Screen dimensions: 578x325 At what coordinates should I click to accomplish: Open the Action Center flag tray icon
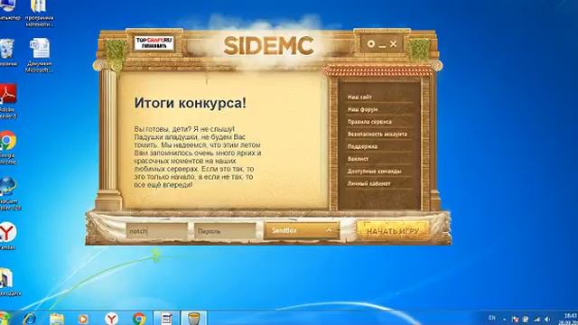pos(516,319)
